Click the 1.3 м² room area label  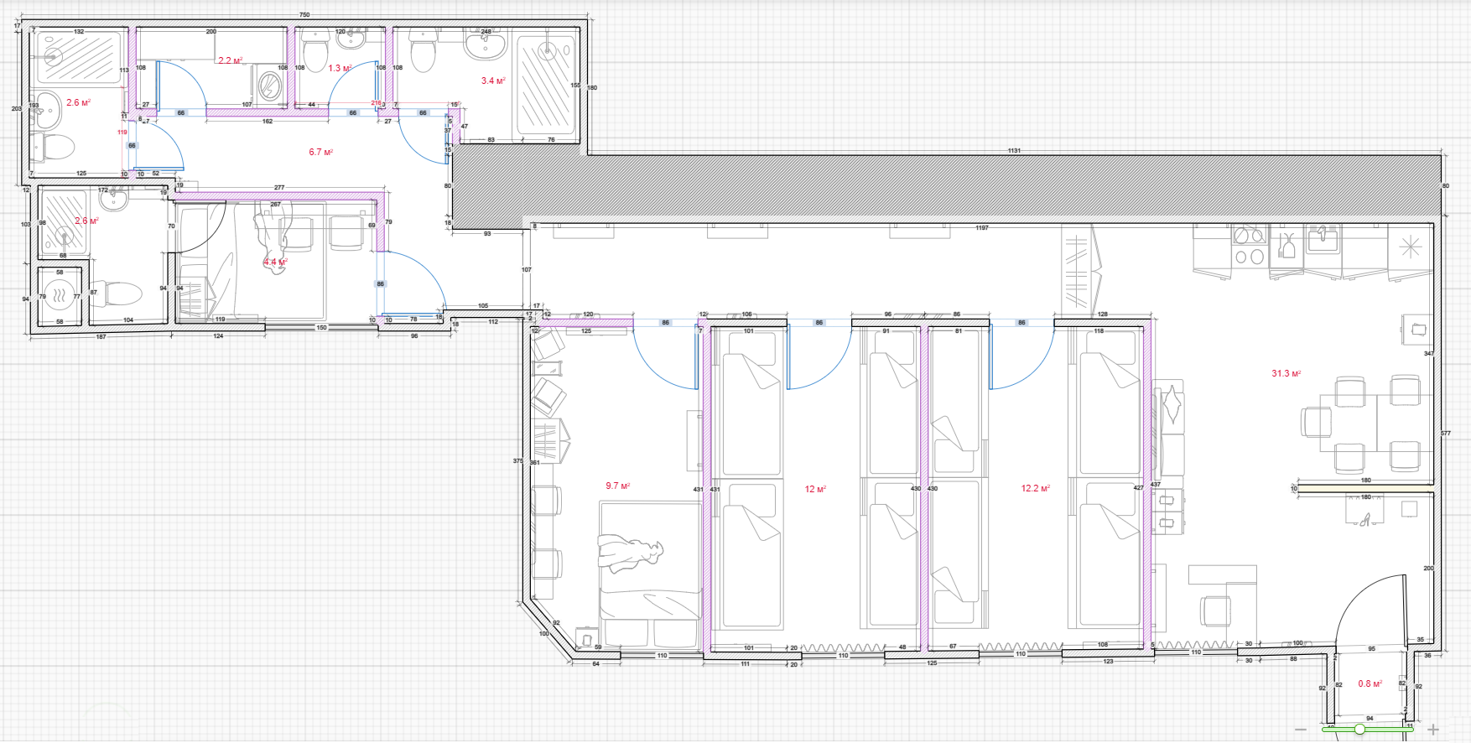(340, 69)
